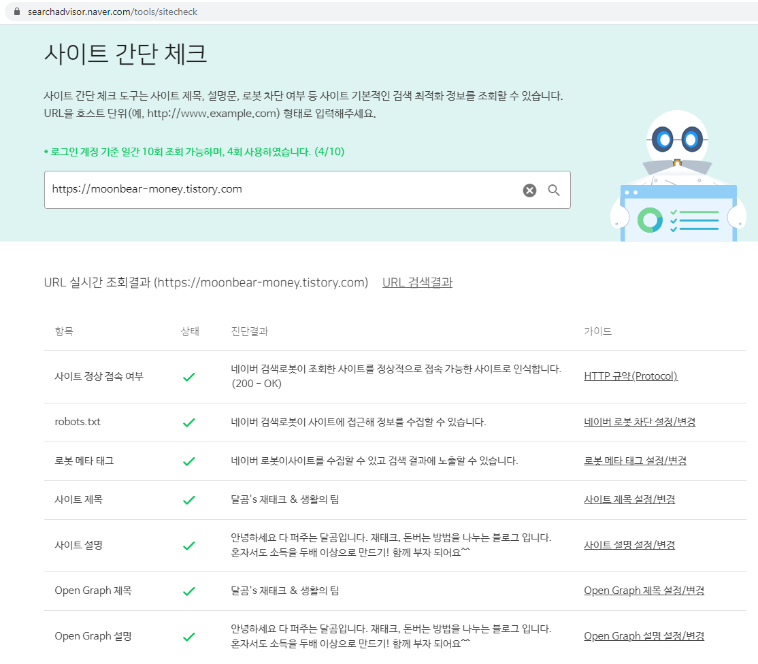Viewport: 758px width, 664px height.
Task: Click the checkmark in 사이트 제목 row
Action: pyautogui.click(x=189, y=499)
